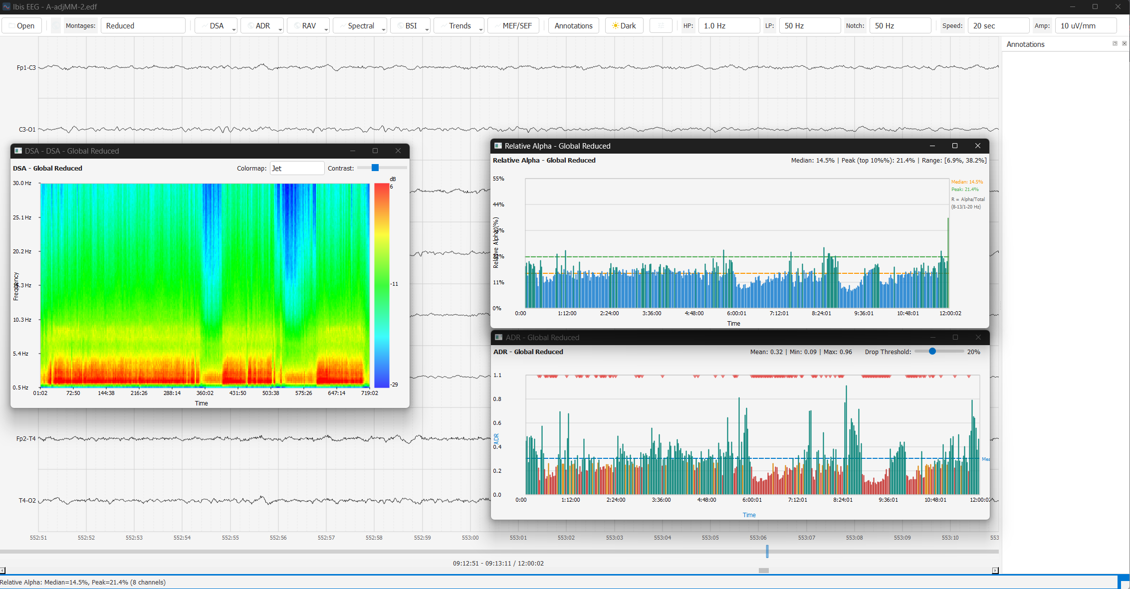Show the Annotations panel
1130x589 pixels.
tap(573, 25)
